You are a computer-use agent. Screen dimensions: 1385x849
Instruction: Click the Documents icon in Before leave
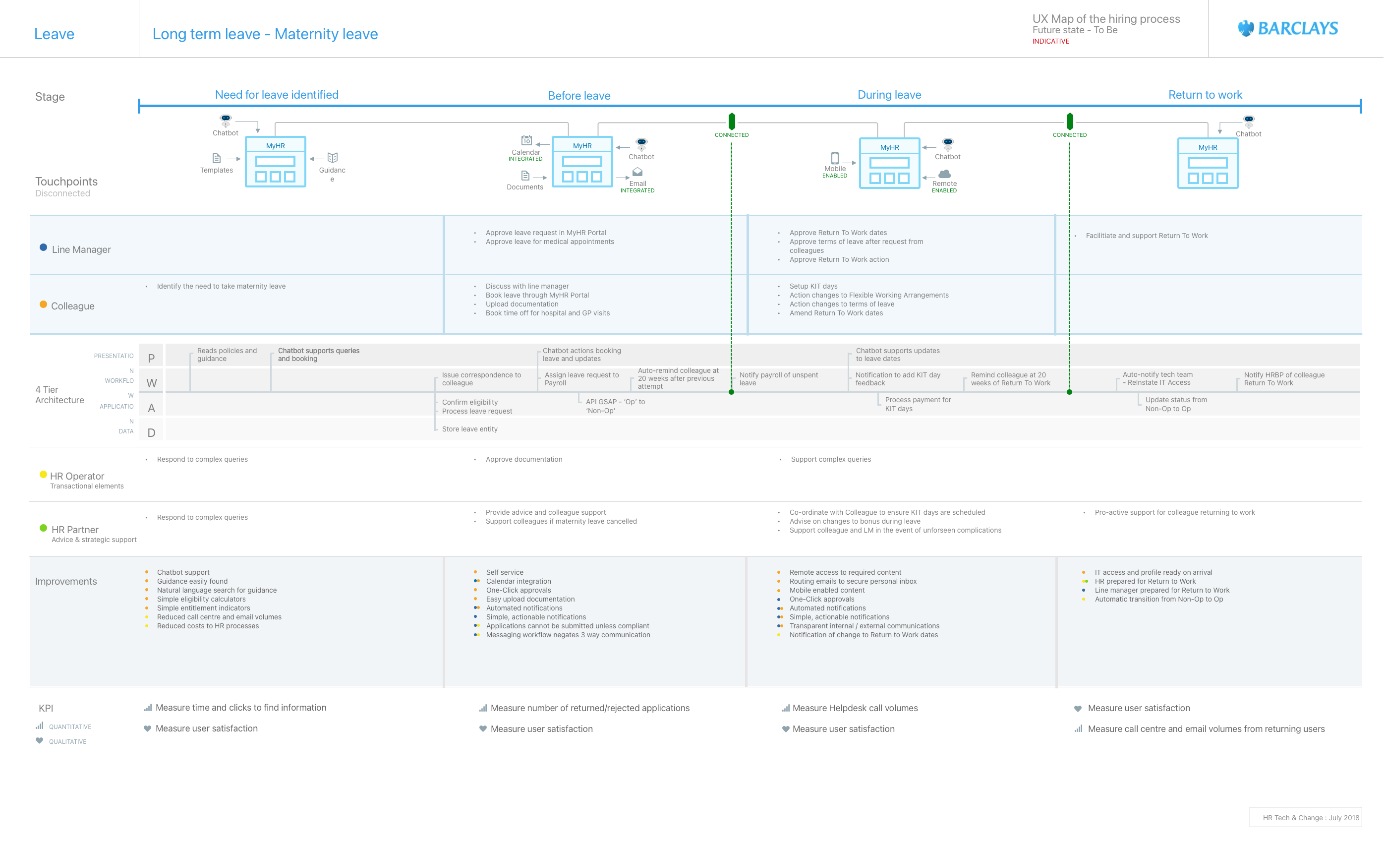pyautogui.click(x=525, y=176)
